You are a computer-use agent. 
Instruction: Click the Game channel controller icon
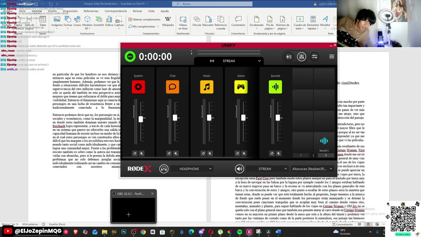241,87
